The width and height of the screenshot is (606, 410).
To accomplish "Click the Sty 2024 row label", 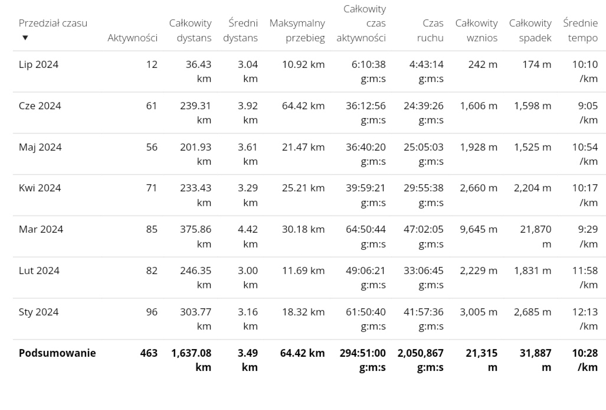I will pyautogui.click(x=38, y=312).
